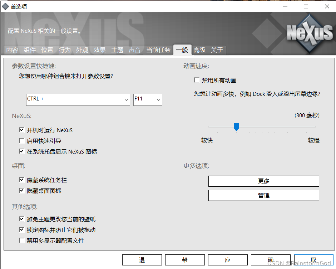Image resolution: width=336 pixels, height=269 pixels.
Task: Click the 更多 button
Action: click(264, 181)
